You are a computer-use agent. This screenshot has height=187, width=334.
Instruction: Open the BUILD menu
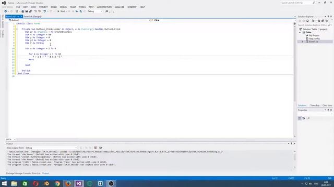tap(54, 7)
